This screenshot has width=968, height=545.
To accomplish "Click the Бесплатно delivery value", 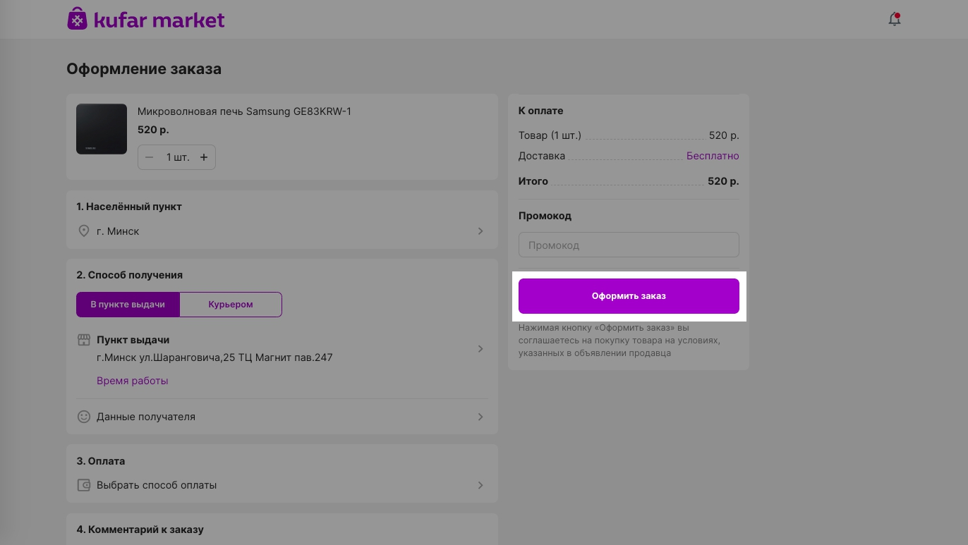I will click(x=713, y=156).
